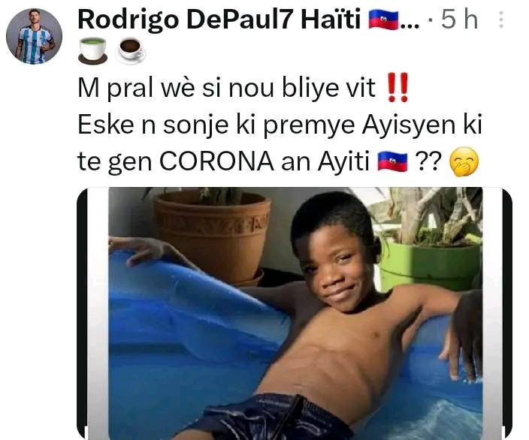Open the tweet's three-dot more options menu
The width and height of the screenshot is (529, 440).
point(501,20)
